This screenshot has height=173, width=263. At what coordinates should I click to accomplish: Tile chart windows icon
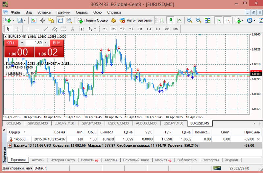pos(207,20)
